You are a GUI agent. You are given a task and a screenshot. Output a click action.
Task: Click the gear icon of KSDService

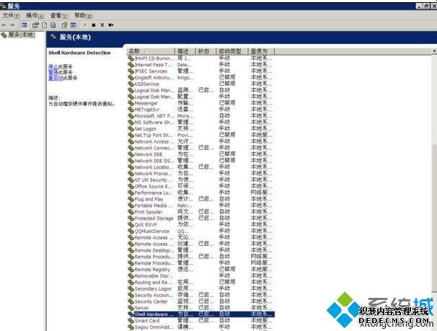(x=131, y=84)
